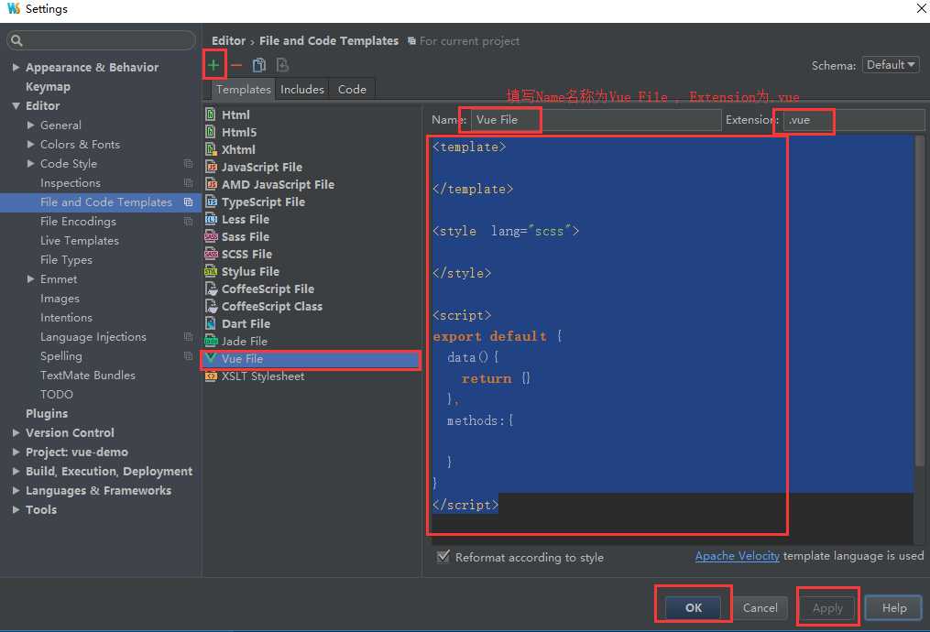Screen dimensions: 930x632
Task: Click the Cancel button
Action: (760, 607)
